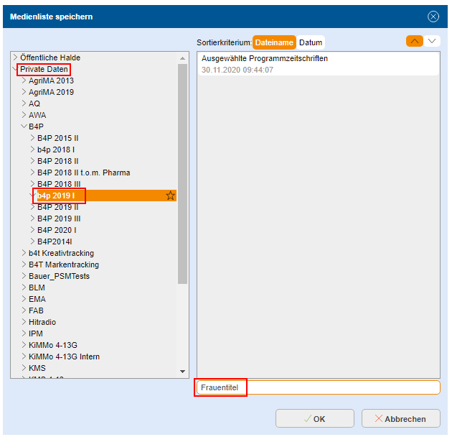The width and height of the screenshot is (452, 437).
Task: Select the Hitradio folder
Action: 42,322
